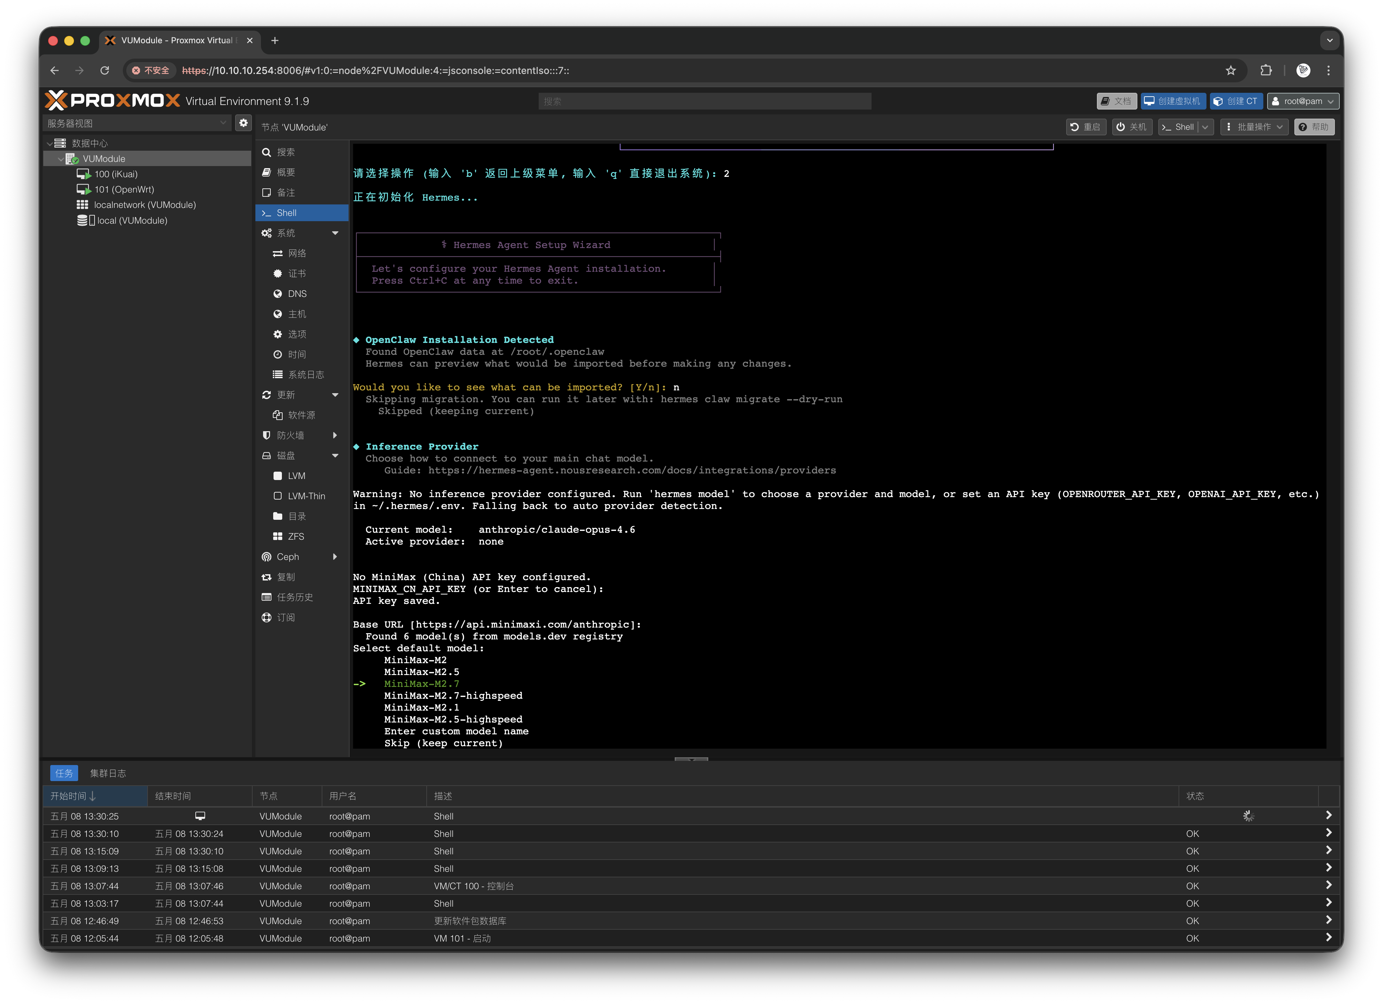The image size is (1383, 1004).
Task: Open the browser extensions puzzle icon
Action: 1265,71
